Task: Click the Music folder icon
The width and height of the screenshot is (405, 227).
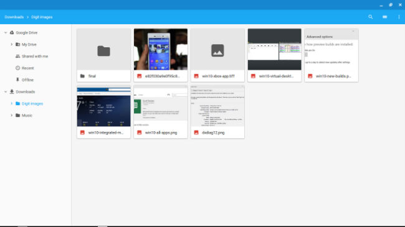Action: tap(17, 115)
